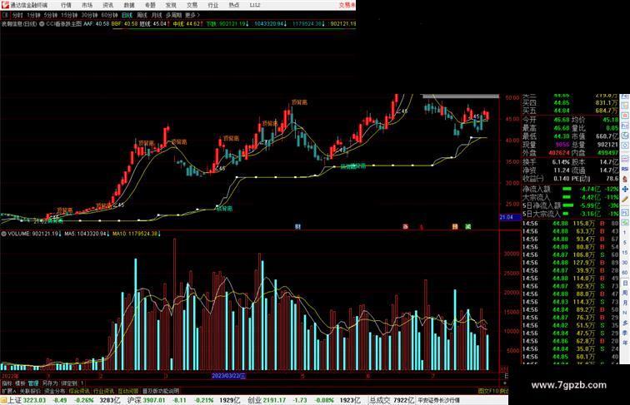Image resolution: width=630 pixels, height=405 pixels.
Task: Click the red square icon in right sidebar
Action: click(625, 116)
